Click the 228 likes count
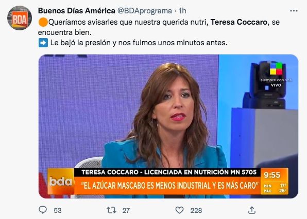The height and width of the screenshot is (219, 307). point(196,210)
